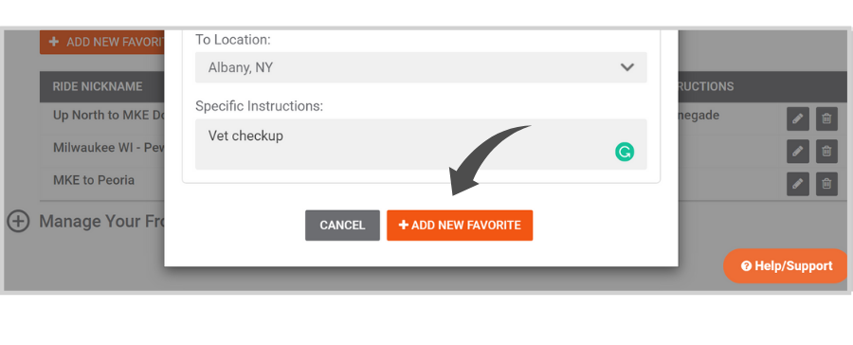Click the Milwaukee WI ride nickname
The width and height of the screenshot is (853, 345).
109,148
